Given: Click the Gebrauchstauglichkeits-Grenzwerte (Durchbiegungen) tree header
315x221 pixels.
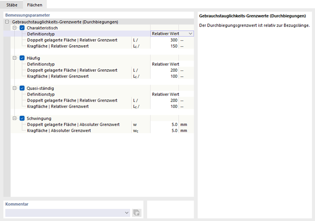Looking at the screenshot, I should 65,22.
